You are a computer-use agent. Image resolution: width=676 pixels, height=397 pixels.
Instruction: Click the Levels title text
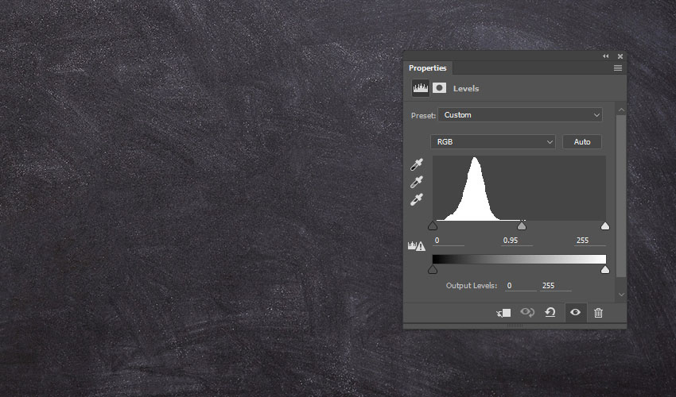(466, 89)
